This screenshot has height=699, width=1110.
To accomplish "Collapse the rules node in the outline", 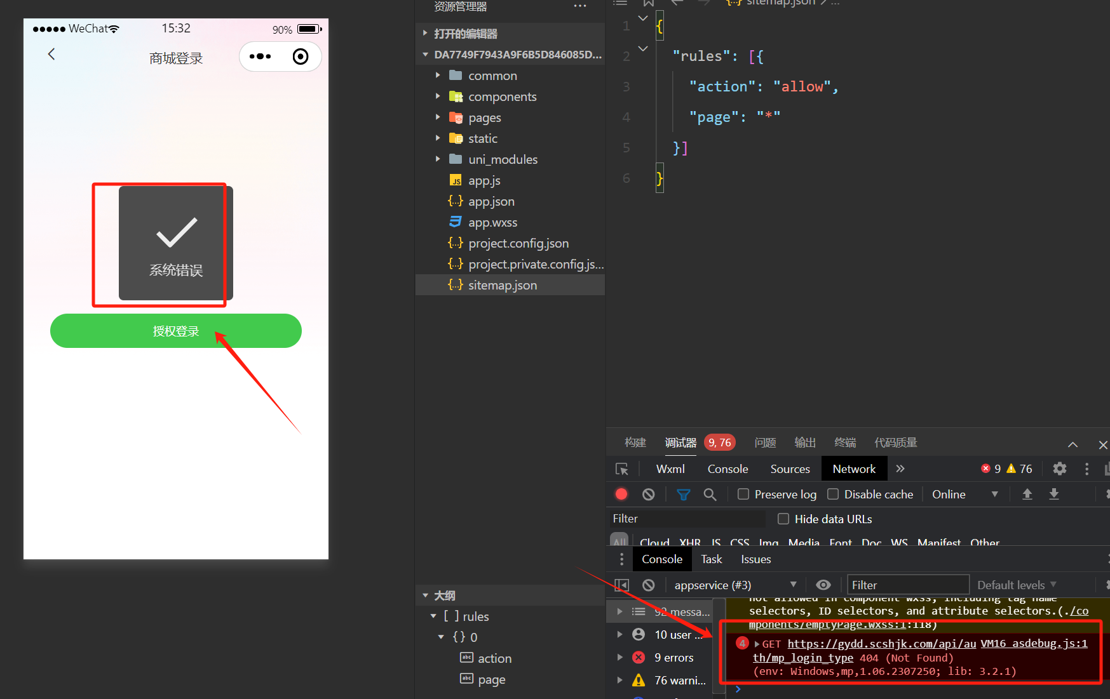I will pos(433,616).
